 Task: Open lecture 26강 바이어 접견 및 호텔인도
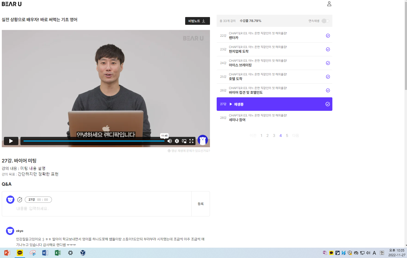(x=274, y=90)
